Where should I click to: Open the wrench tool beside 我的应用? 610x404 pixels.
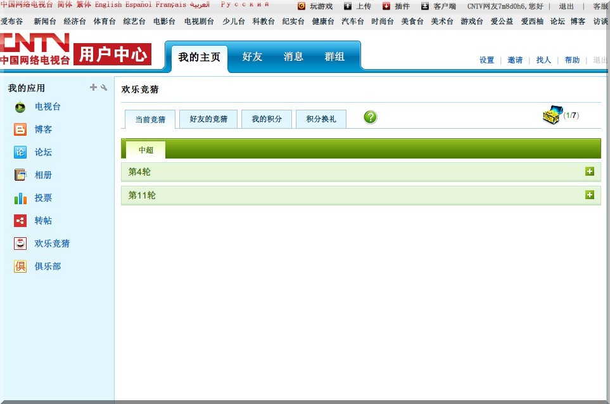tap(104, 88)
